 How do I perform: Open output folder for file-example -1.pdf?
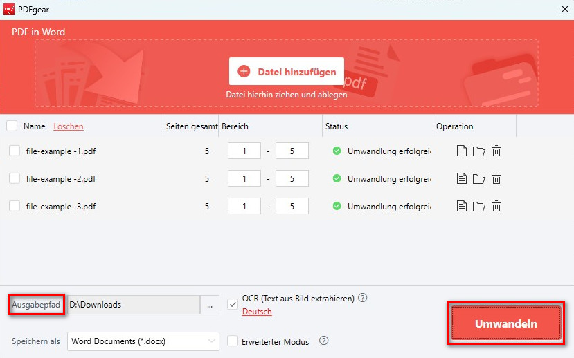tap(478, 151)
